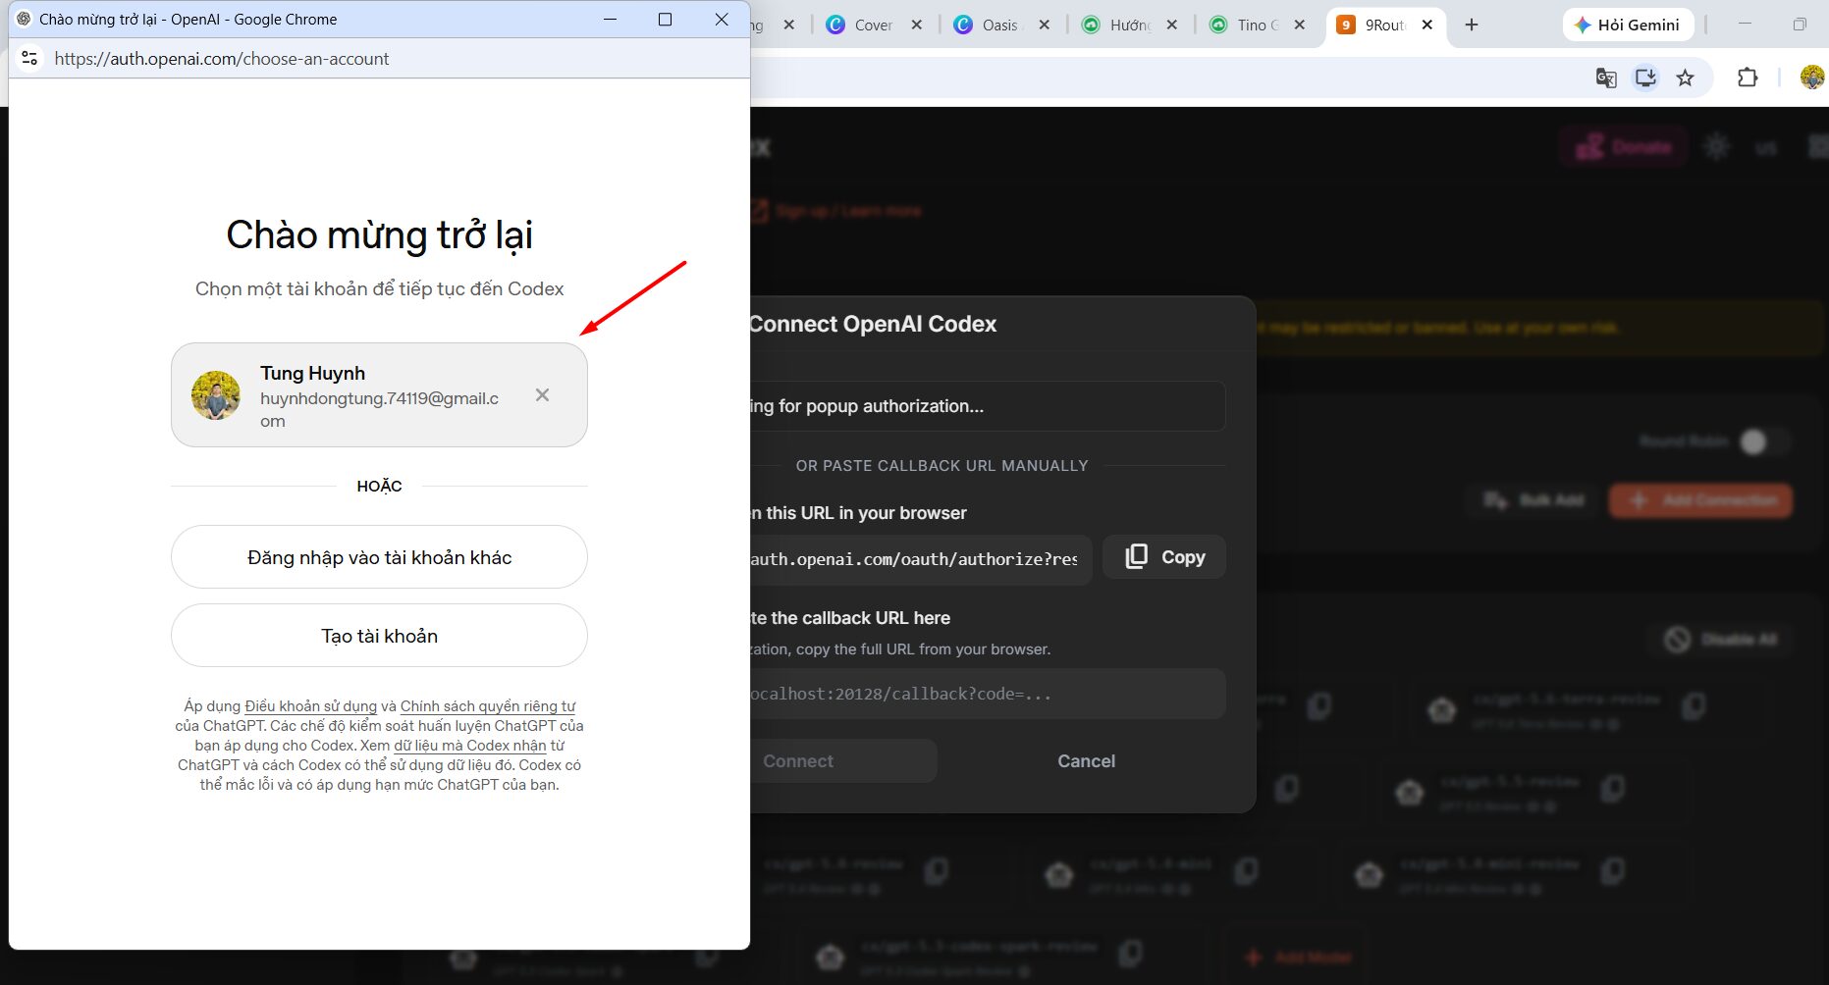The width and height of the screenshot is (1829, 985).
Task: Click the Add Connection button
Action: (x=1701, y=500)
